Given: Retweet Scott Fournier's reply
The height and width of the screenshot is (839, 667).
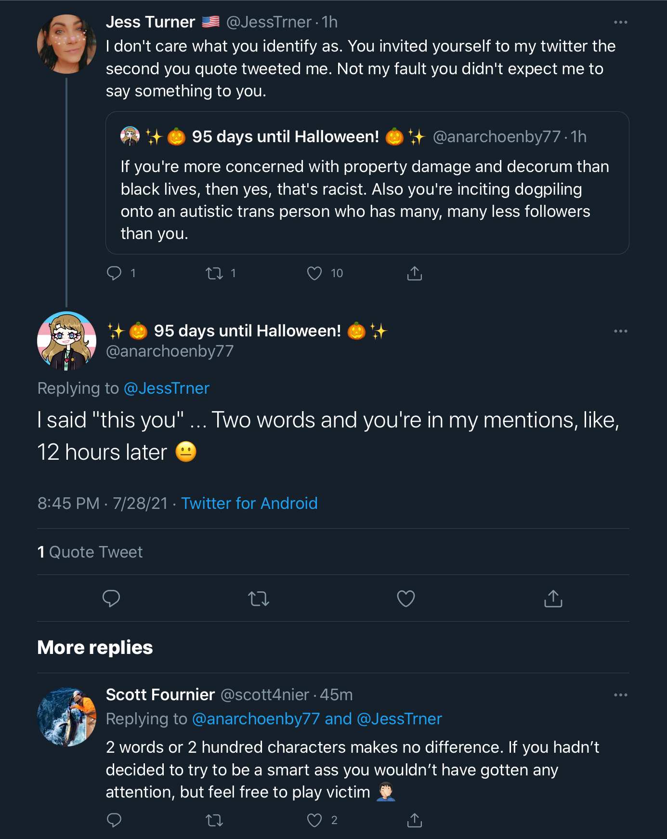Looking at the screenshot, I should point(214,820).
